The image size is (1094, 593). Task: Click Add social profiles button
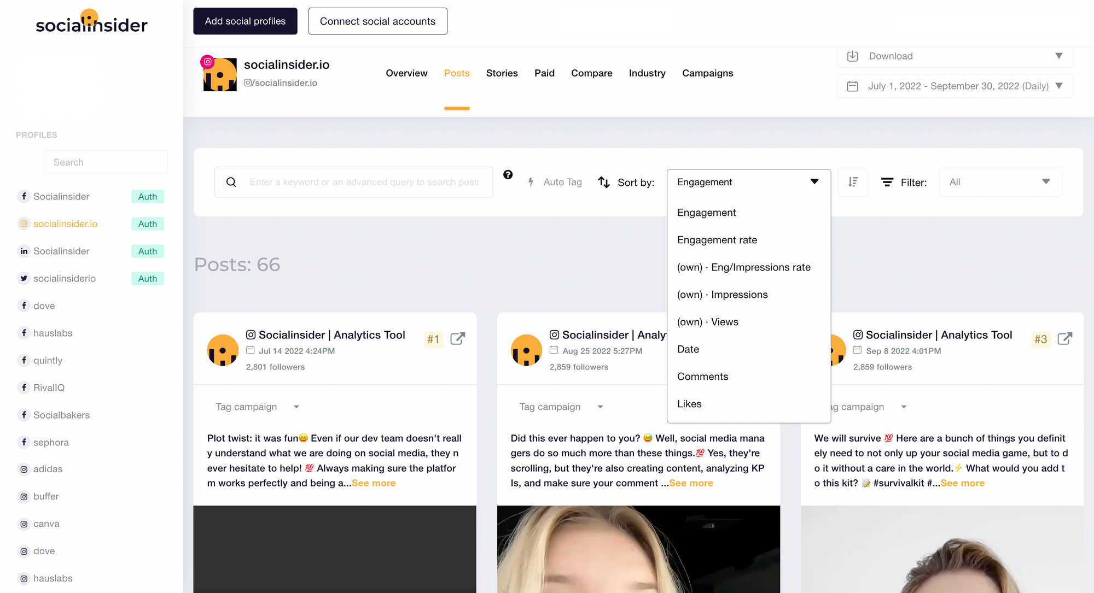tap(245, 21)
